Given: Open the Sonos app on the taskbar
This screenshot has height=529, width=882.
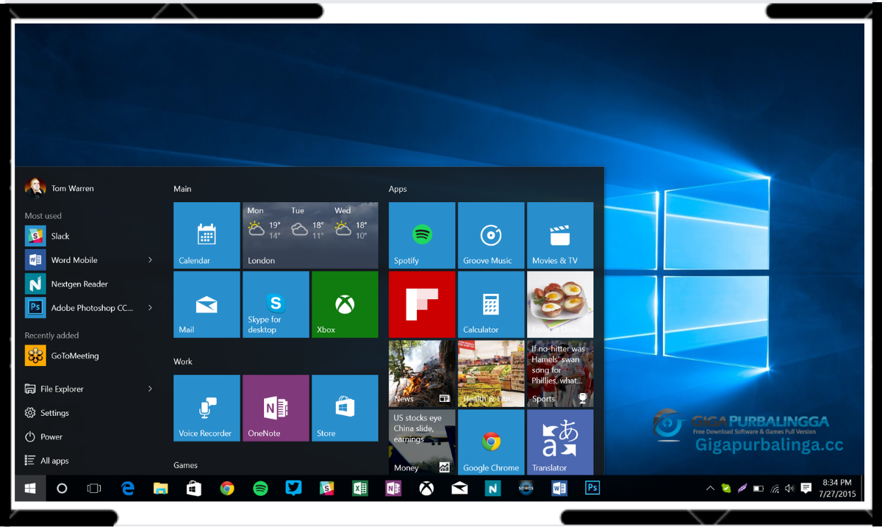Looking at the screenshot, I should pyautogui.click(x=526, y=488).
